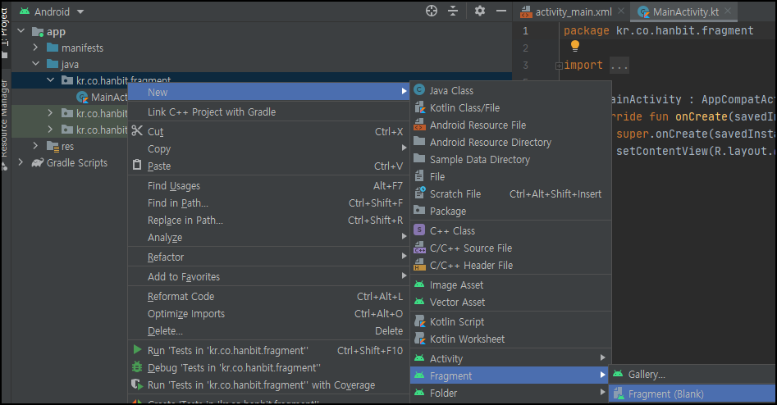The image size is (777, 405).
Task: Expand the manifests folder
Action: pos(35,48)
